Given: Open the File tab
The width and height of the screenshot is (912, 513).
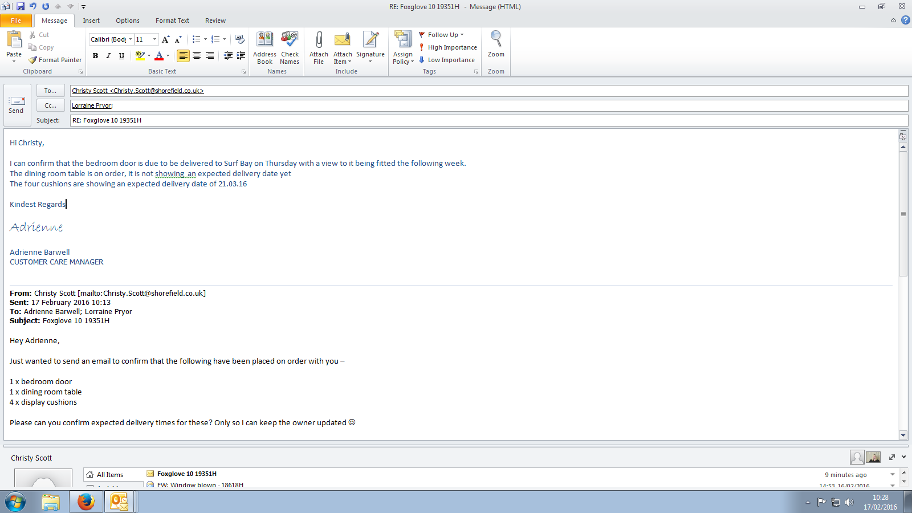Looking at the screenshot, I should [16, 21].
